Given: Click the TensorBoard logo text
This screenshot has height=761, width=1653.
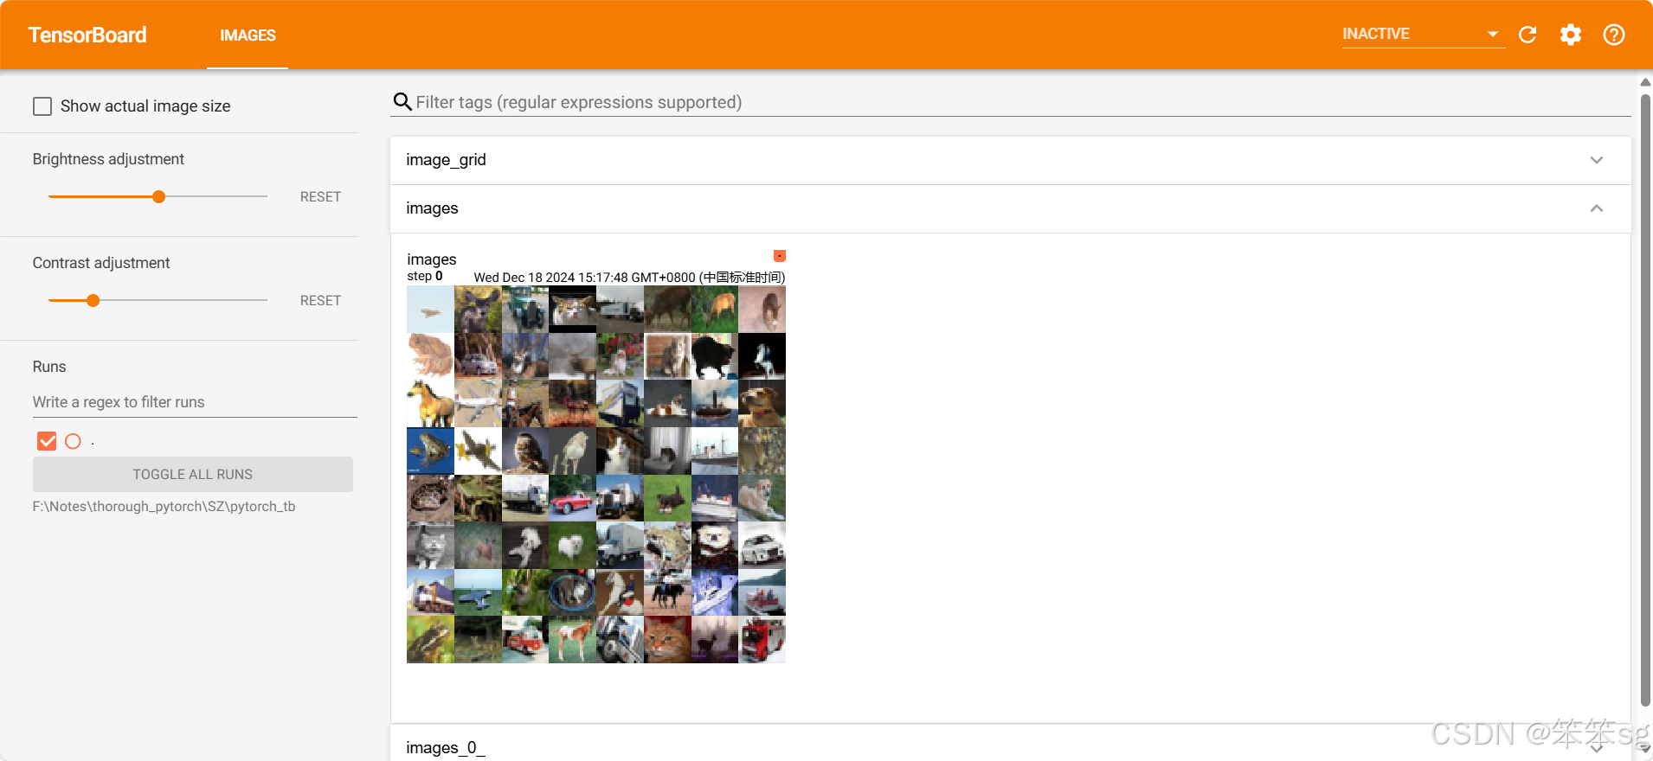Looking at the screenshot, I should 87,35.
